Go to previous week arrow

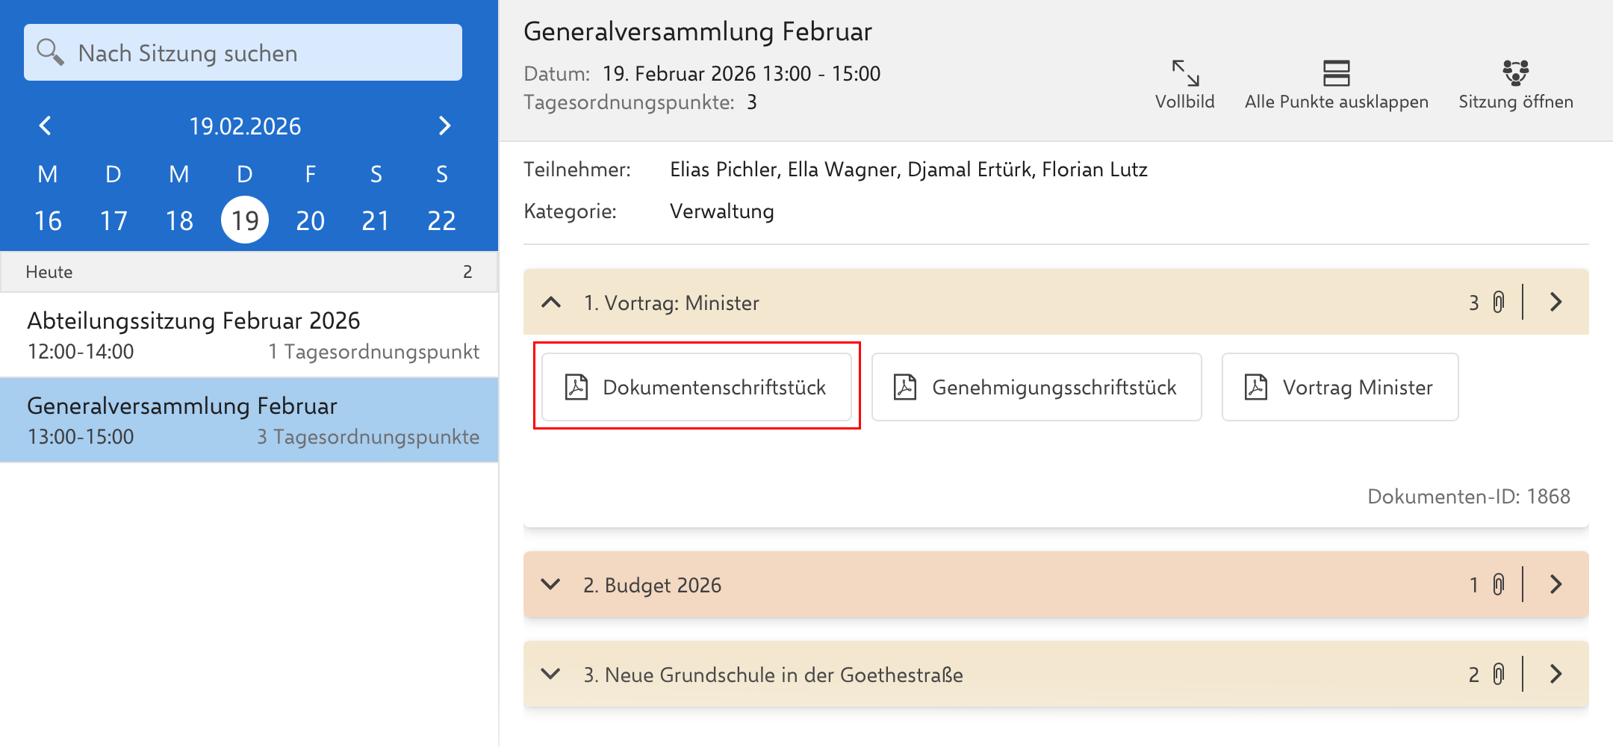pos(46,125)
